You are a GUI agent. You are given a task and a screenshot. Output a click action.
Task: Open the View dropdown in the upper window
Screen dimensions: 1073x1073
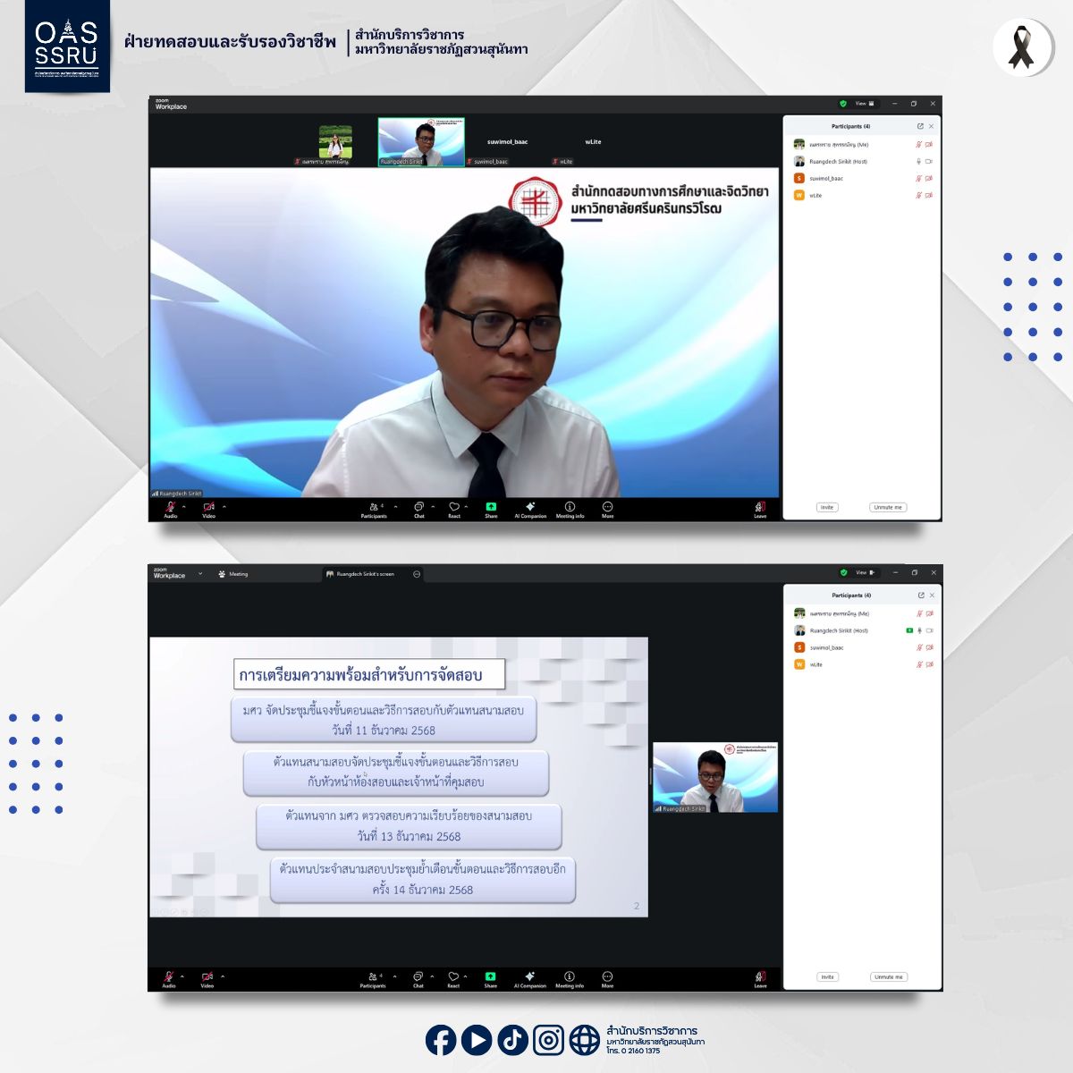866,104
